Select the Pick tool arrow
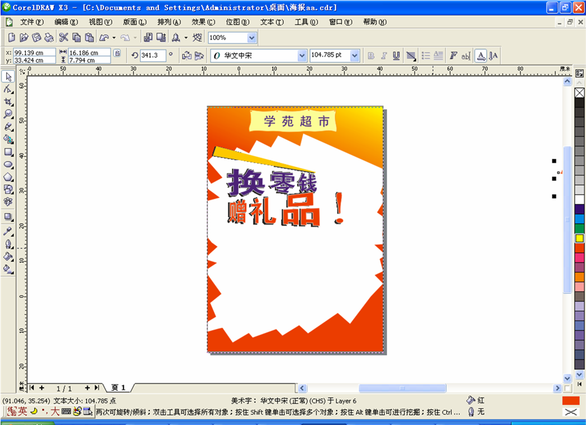 click(8, 77)
